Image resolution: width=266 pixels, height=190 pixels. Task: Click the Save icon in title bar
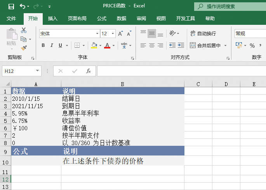tap(11, 6)
